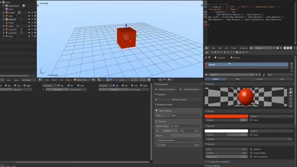The height and width of the screenshot is (167, 297).
Task: Click the Add Actuator button
Action: point(139,90)
